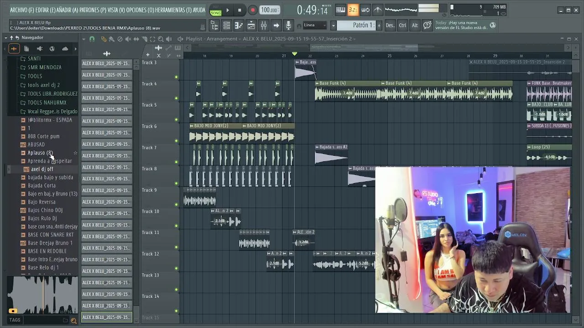This screenshot has width=584, height=328.
Task: Open the Channel rack icon
Action: [x=226, y=26]
